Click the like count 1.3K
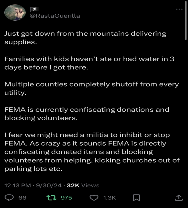Screen dimensions: 188x208 110,198
